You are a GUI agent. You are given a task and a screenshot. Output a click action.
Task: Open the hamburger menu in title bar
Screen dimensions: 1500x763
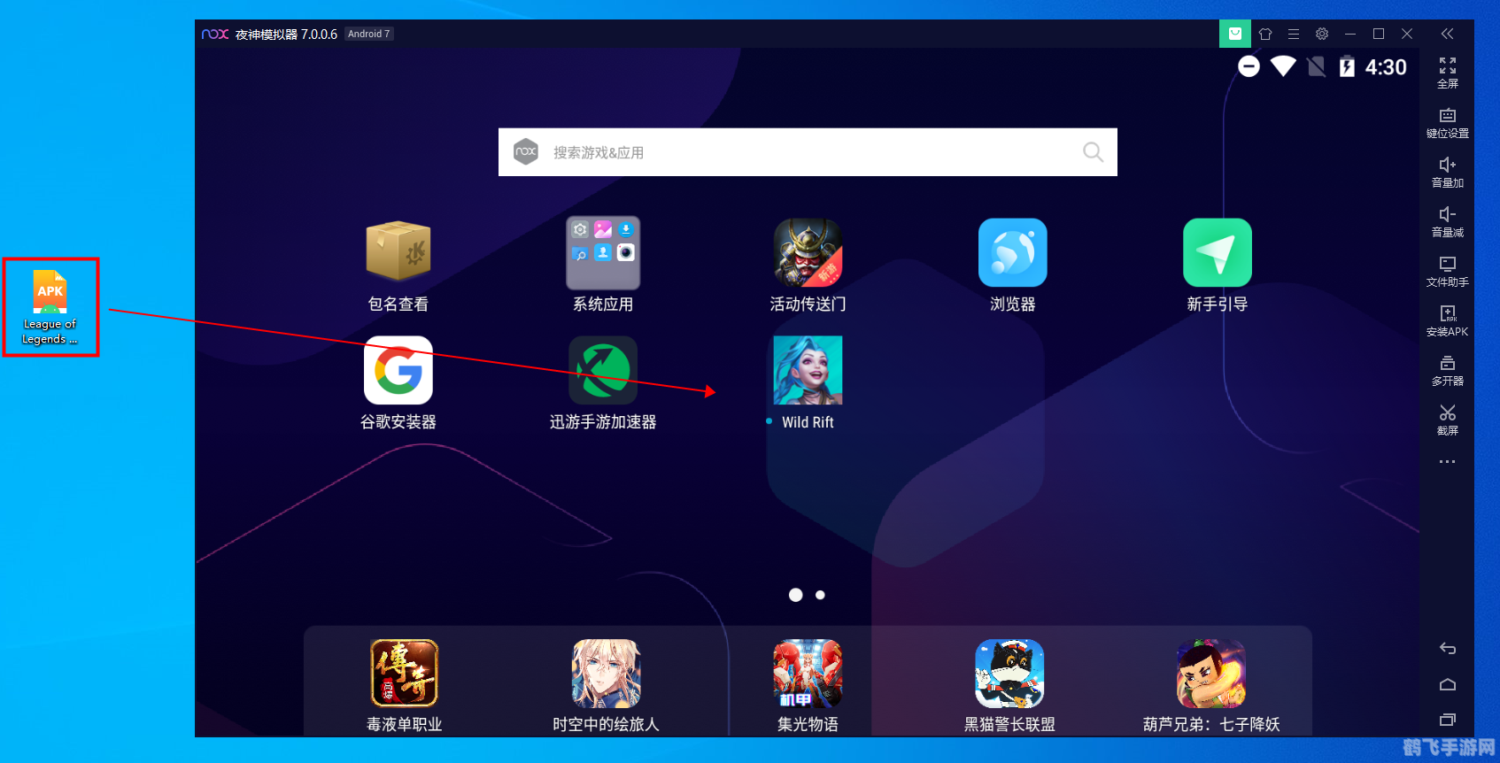click(x=1294, y=34)
